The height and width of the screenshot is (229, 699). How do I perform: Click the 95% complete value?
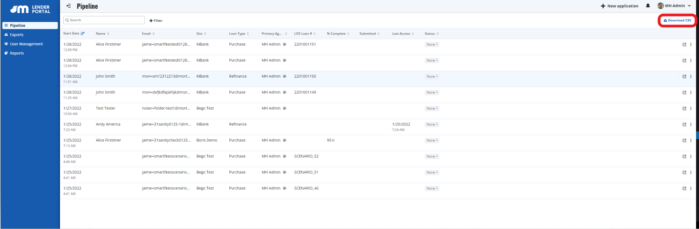point(331,140)
